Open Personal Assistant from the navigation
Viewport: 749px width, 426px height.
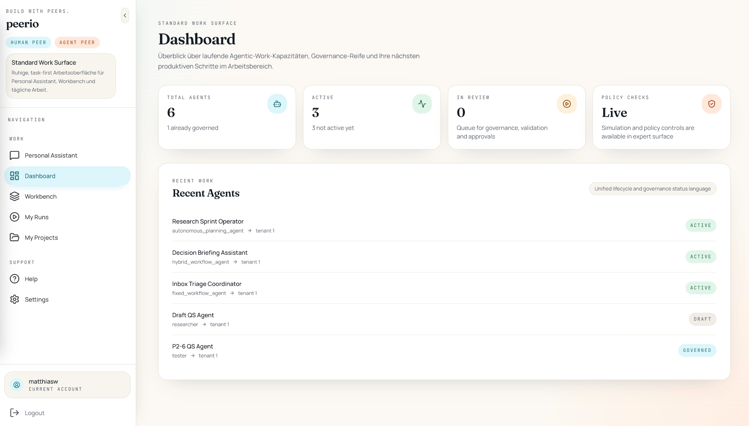pos(67,155)
